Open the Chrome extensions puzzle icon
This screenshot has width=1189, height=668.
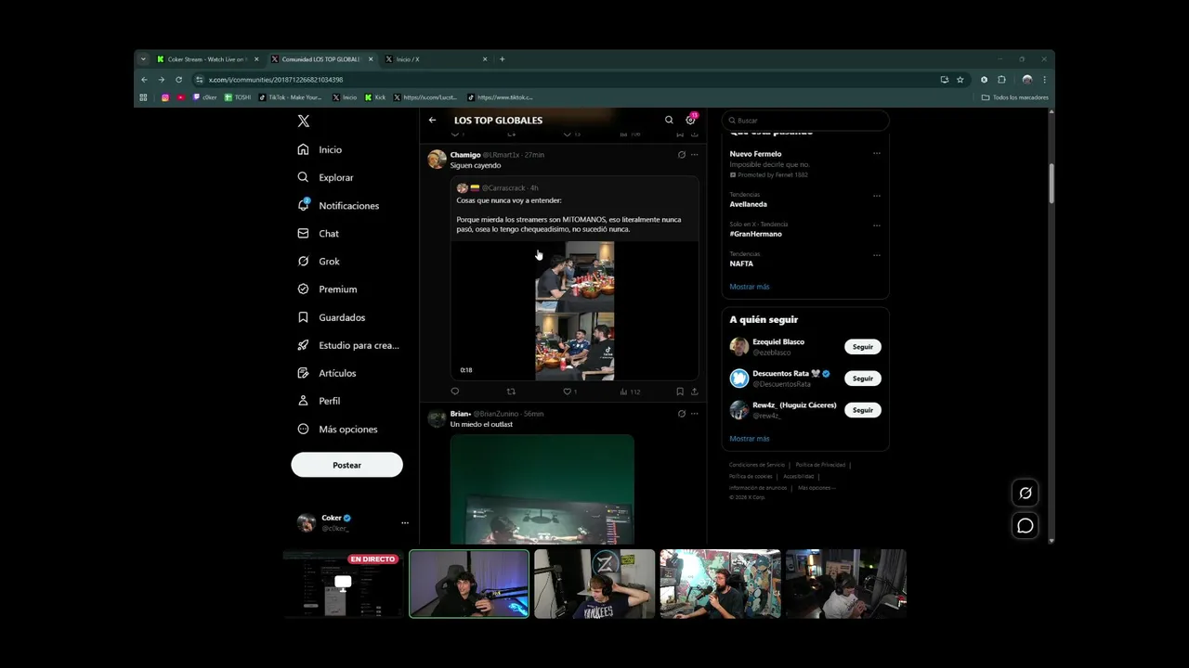coord(1001,80)
